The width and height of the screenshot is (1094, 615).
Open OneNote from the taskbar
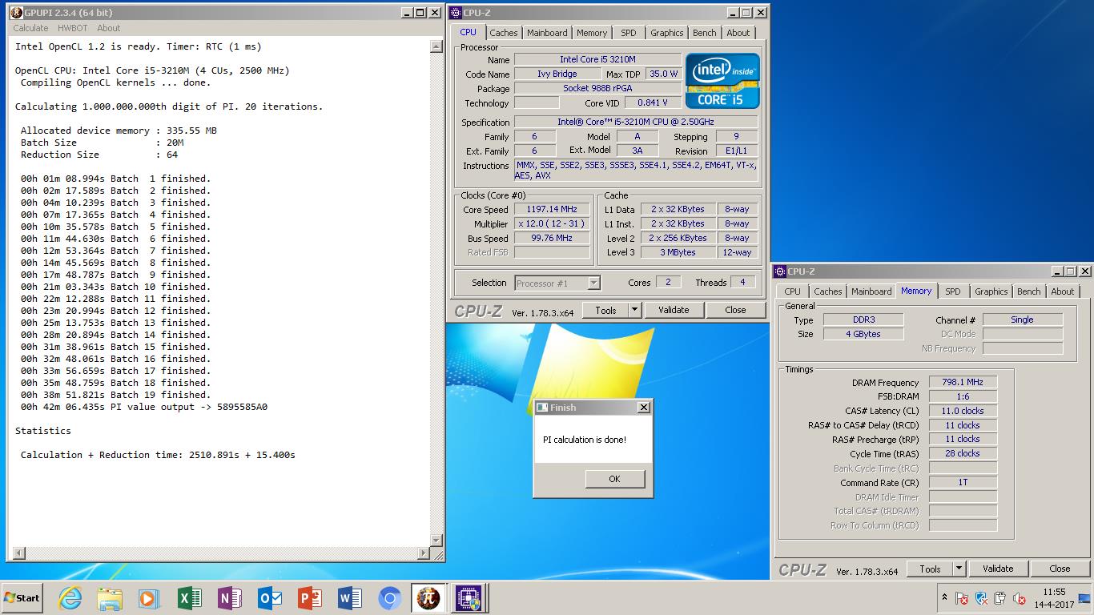click(229, 598)
